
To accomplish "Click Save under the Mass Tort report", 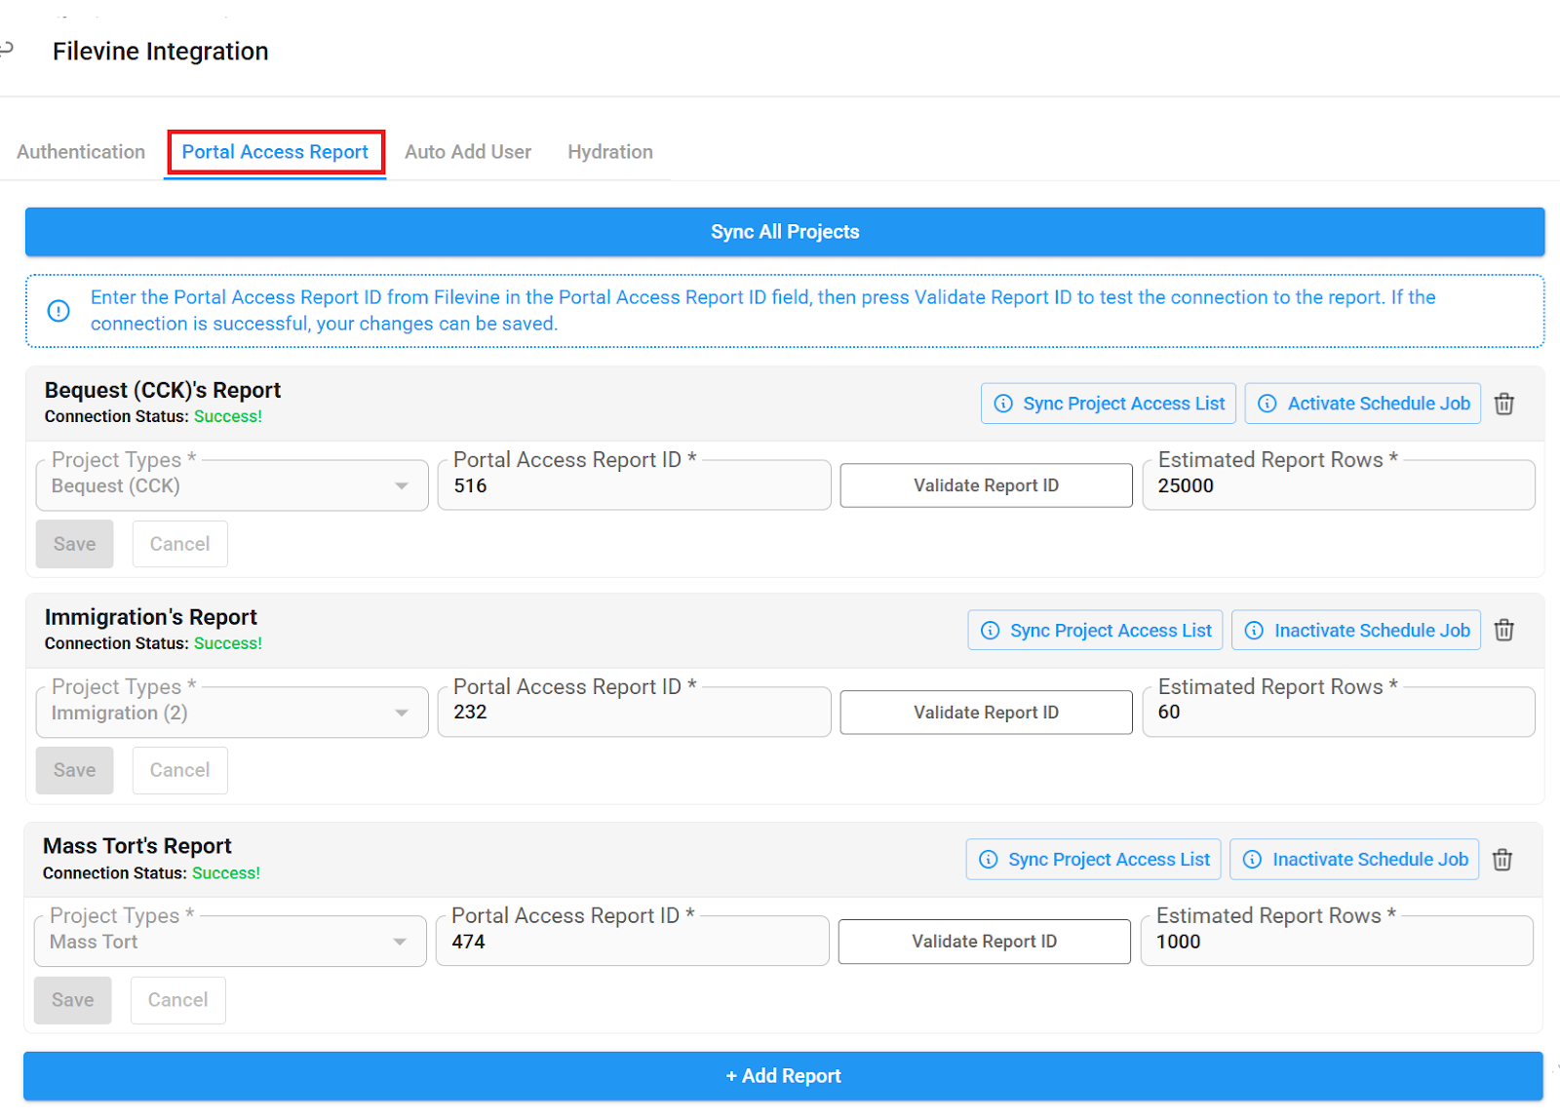I will tap(73, 1000).
